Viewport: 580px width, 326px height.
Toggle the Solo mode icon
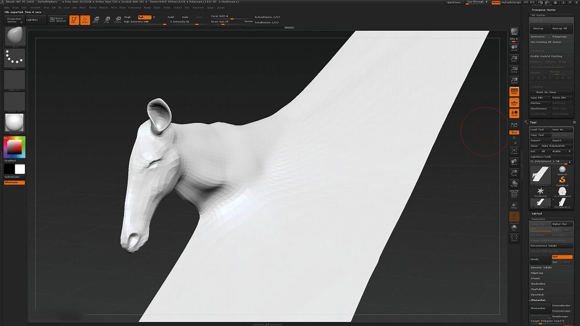click(x=514, y=227)
